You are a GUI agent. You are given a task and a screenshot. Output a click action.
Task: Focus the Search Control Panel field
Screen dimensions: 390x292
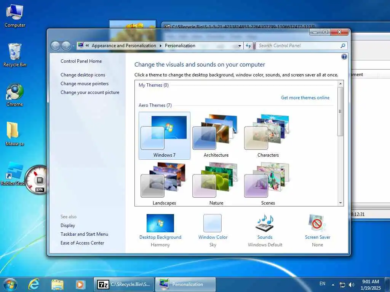click(299, 46)
